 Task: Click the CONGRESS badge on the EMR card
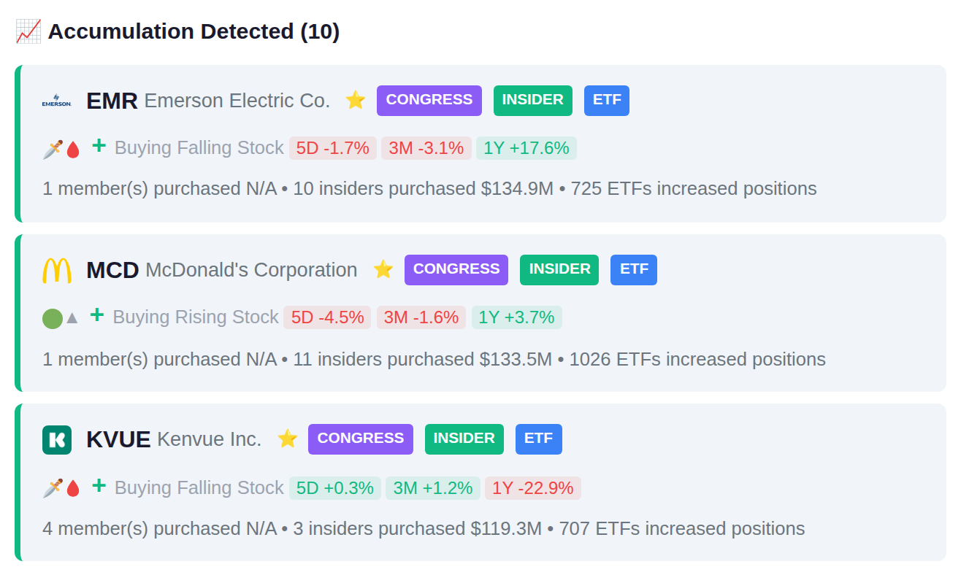point(429,101)
